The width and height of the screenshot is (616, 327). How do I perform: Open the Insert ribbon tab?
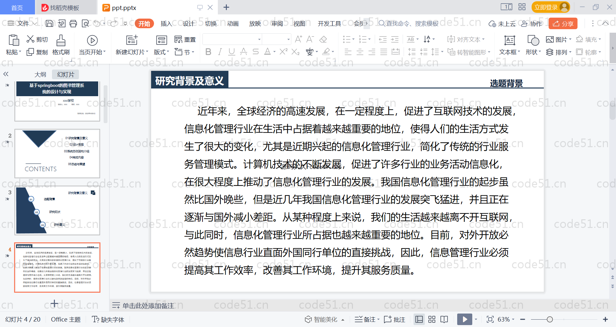coord(166,23)
